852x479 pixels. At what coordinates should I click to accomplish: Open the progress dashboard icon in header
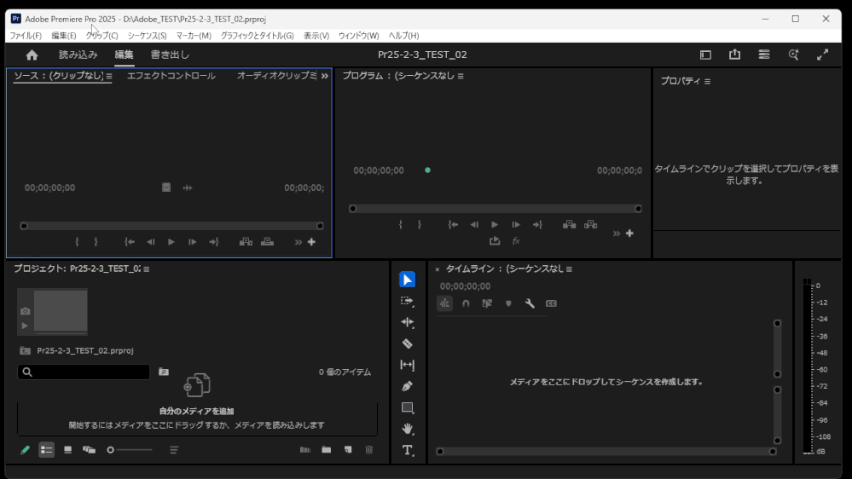coord(764,55)
